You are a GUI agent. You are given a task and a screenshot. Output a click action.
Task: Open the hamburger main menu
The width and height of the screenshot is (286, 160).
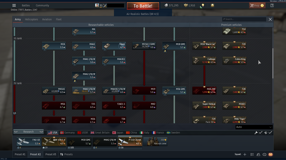14,5
